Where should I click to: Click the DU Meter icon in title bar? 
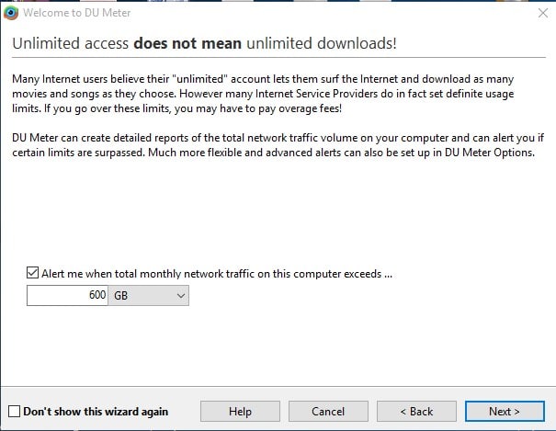(x=11, y=13)
